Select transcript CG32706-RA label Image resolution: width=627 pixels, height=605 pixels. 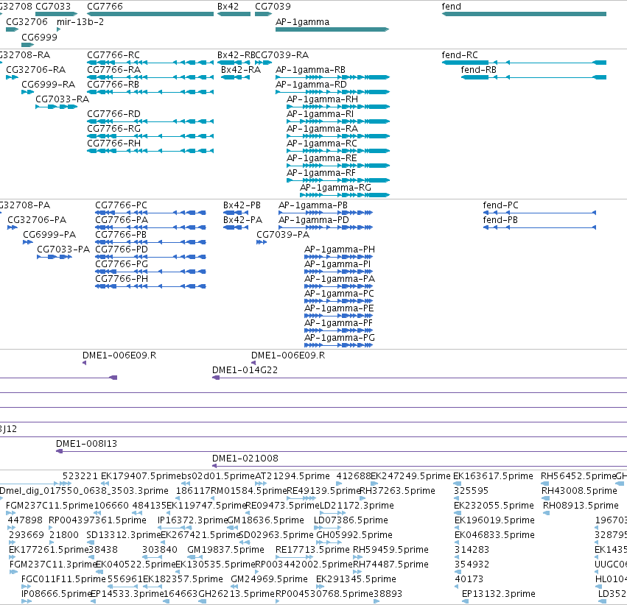[35, 70]
